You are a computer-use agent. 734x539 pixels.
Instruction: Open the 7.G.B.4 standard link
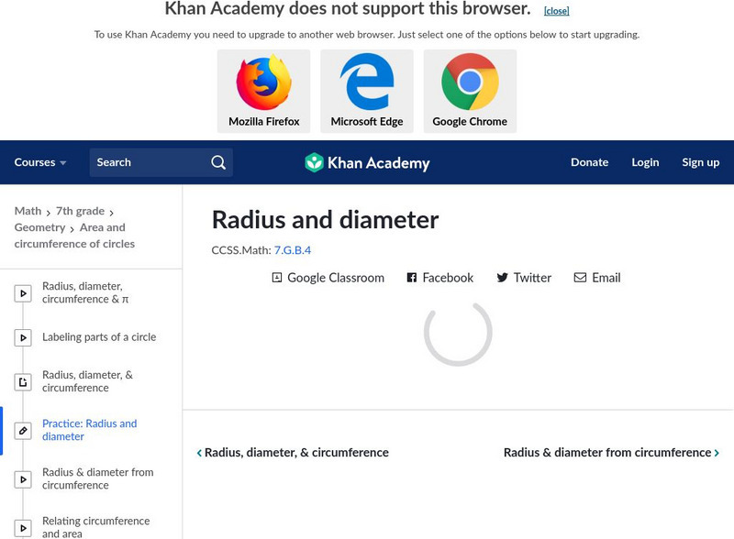coord(292,249)
